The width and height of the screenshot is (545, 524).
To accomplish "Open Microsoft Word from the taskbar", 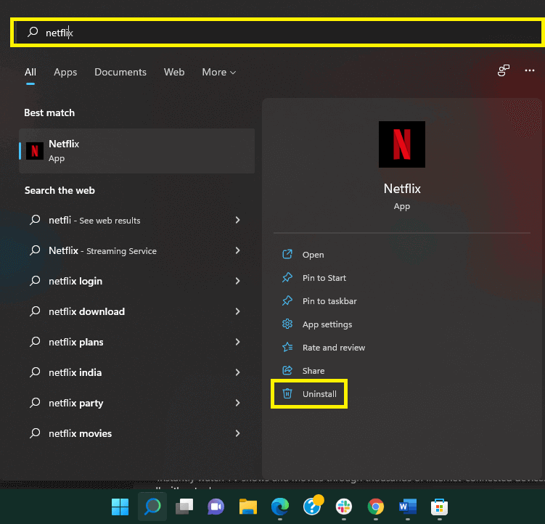I will click(x=407, y=506).
